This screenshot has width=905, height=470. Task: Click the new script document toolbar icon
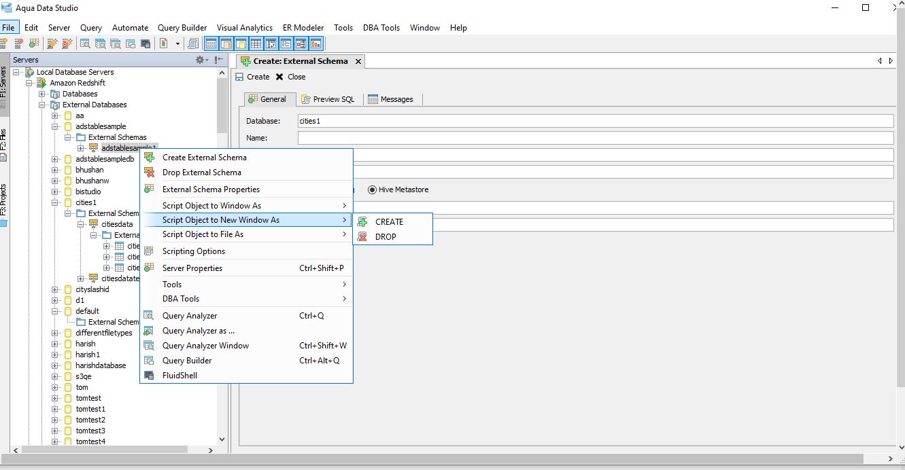coord(163,43)
